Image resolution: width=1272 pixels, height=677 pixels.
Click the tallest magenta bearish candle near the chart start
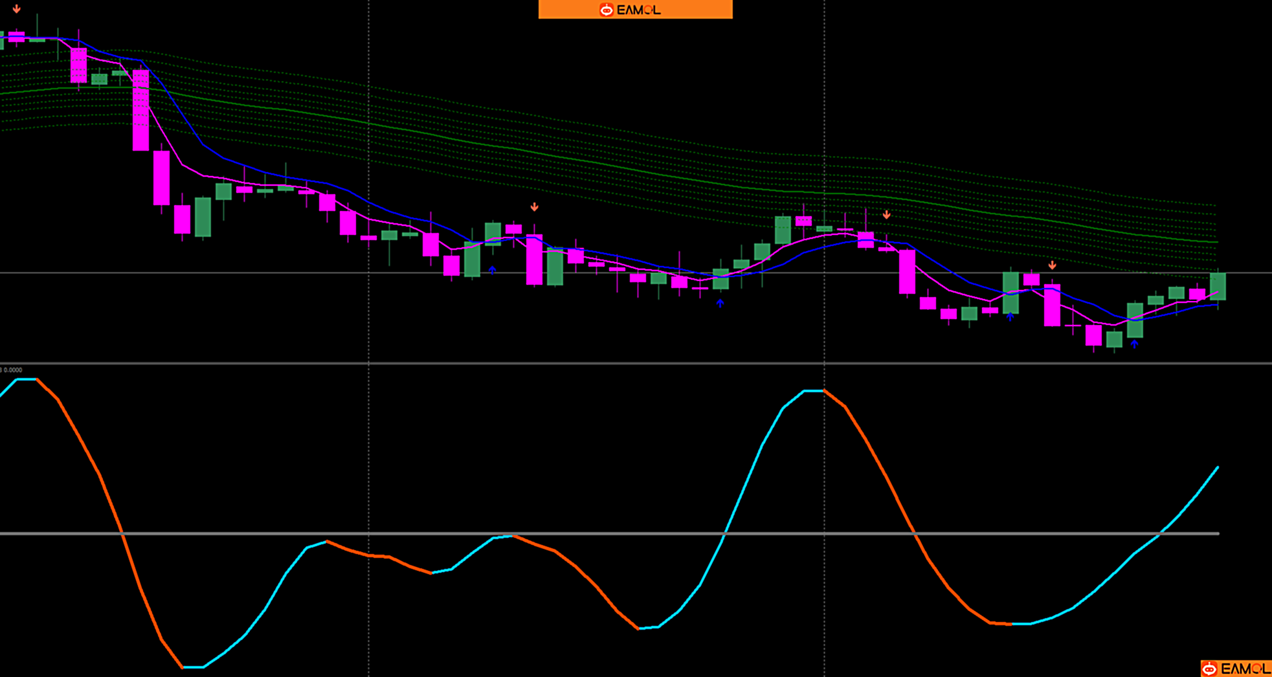[x=140, y=110]
